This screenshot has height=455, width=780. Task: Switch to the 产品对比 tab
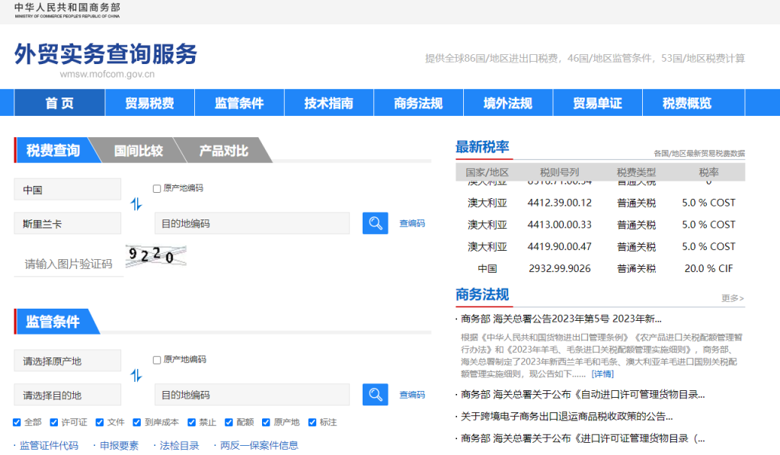point(223,150)
